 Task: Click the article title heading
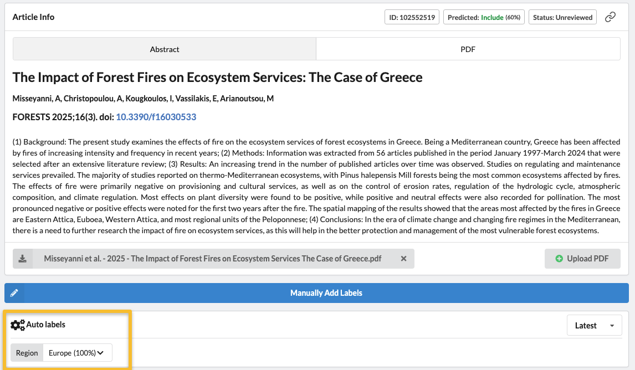[x=217, y=77]
